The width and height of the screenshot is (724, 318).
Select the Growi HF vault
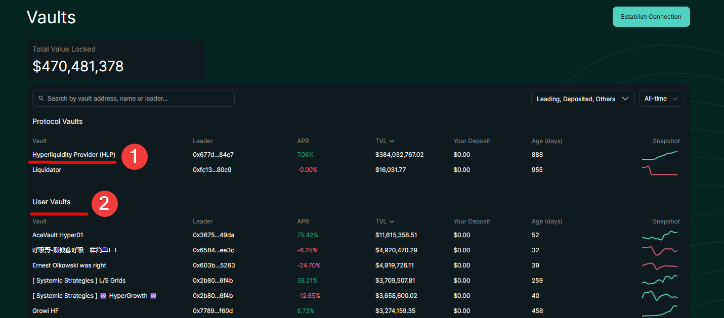tap(46, 311)
